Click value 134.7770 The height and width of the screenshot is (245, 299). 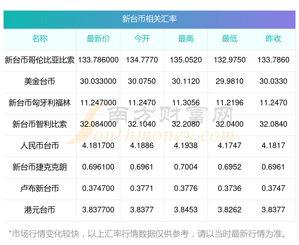pos(142,60)
